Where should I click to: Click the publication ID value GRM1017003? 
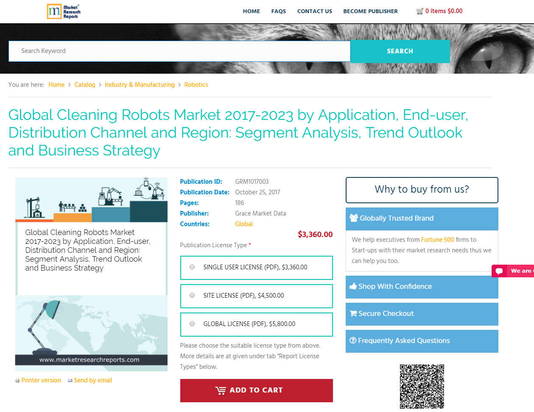click(x=252, y=182)
